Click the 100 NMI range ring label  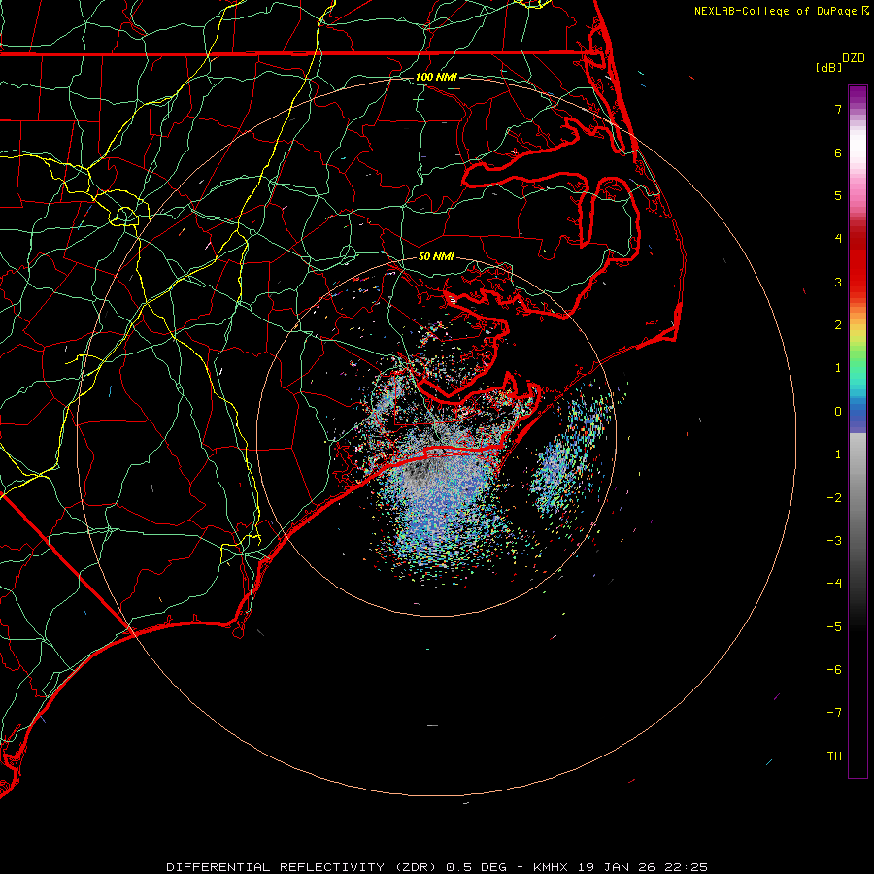point(436,77)
